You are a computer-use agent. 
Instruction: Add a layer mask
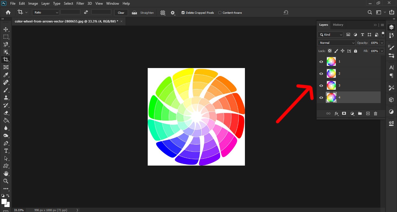point(344,113)
